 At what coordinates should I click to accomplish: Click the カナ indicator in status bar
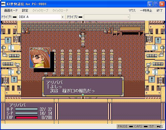[x=152, y=126]
